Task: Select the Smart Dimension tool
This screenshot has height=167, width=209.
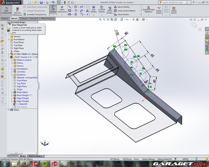Action: 62,10
